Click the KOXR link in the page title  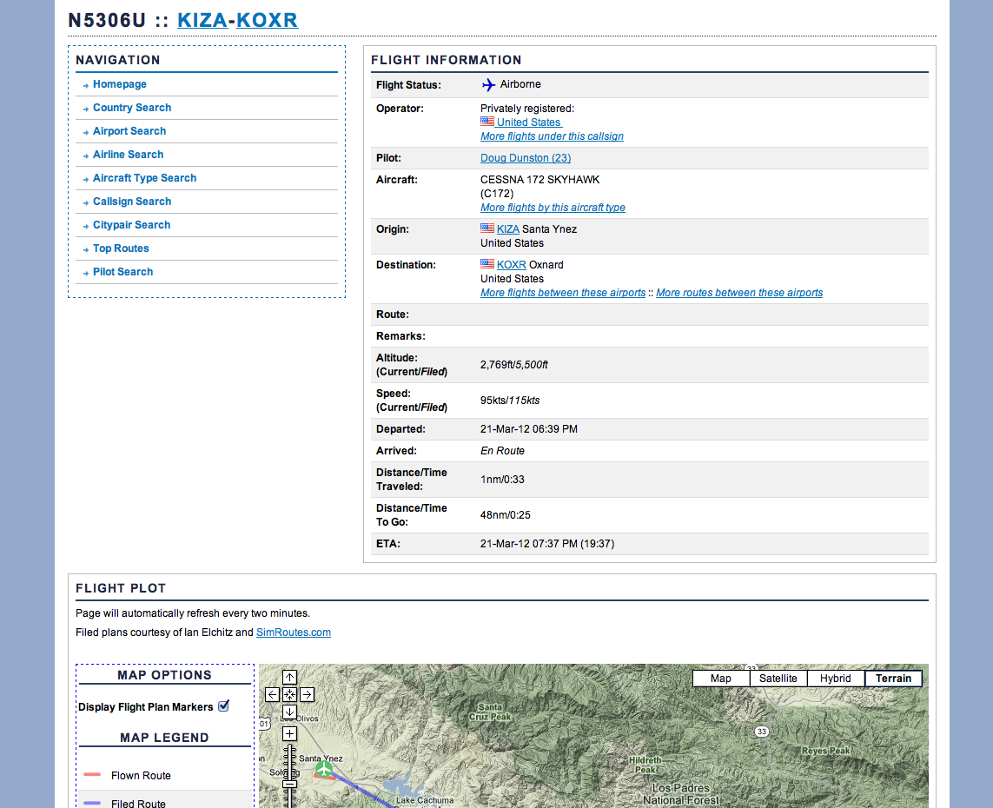click(x=267, y=20)
